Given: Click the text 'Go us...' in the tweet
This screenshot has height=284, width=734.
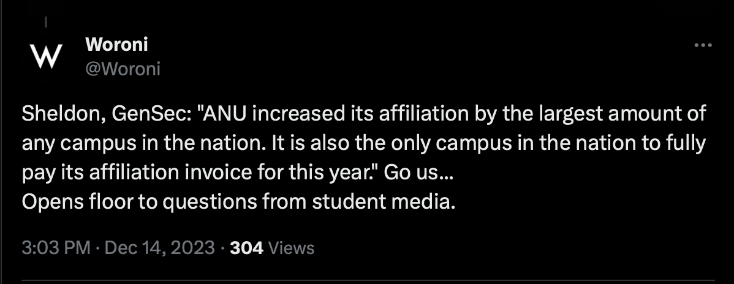Looking at the screenshot, I should click(418, 173).
